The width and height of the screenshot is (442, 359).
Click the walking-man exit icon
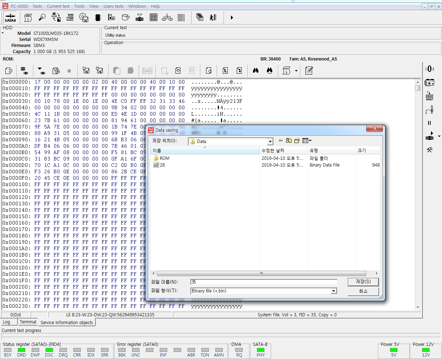click(213, 17)
